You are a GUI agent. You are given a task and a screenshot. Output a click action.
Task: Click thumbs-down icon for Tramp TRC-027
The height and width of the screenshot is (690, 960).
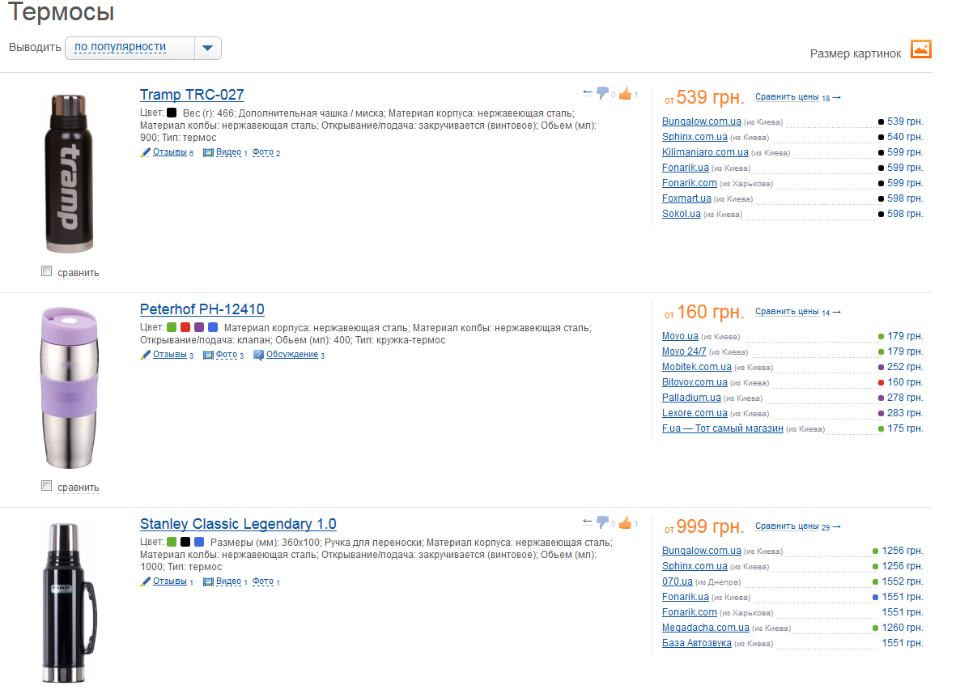tap(602, 93)
